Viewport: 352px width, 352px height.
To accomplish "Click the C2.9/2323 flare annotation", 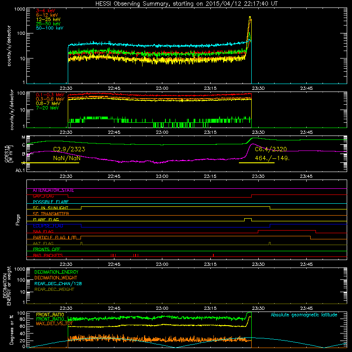I will [x=69, y=149].
